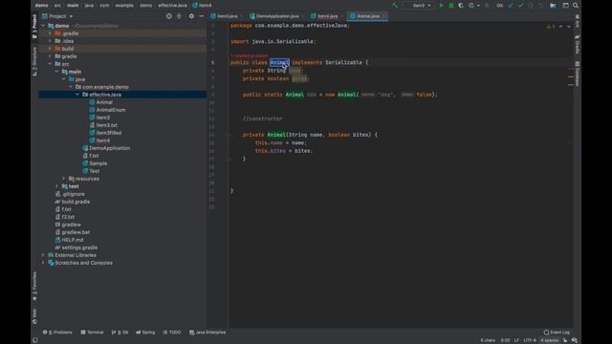Click the LF line separator status entry

pos(516,340)
